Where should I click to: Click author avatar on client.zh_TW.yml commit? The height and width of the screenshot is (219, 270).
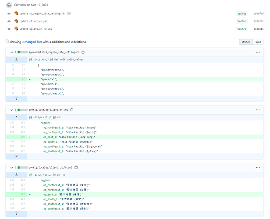(x=16, y=28)
